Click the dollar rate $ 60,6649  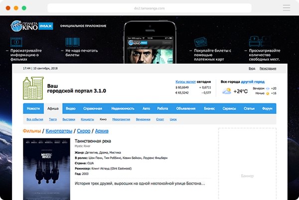[182, 88]
